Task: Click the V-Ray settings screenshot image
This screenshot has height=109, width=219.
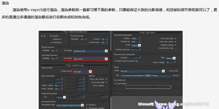Action: [111, 70]
